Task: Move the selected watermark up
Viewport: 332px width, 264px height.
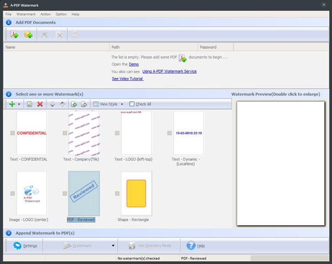Action: [63, 104]
